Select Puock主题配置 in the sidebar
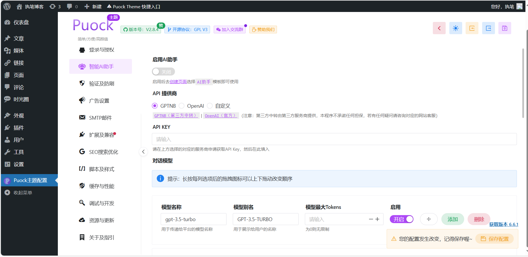 point(29,180)
